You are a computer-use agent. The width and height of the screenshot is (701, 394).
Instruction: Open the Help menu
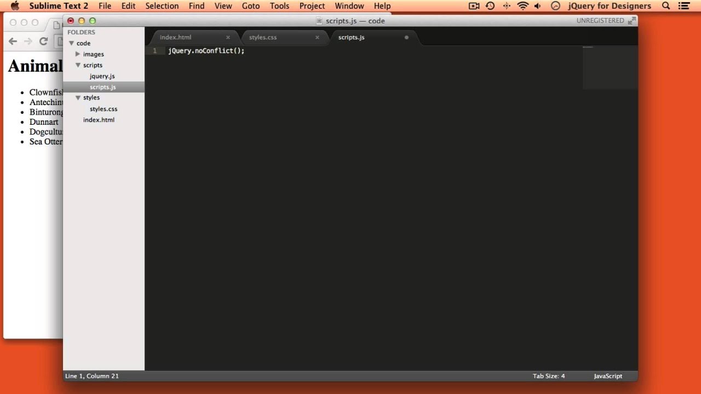point(382,6)
